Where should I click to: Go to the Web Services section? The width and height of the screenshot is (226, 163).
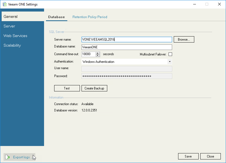tap(15, 36)
